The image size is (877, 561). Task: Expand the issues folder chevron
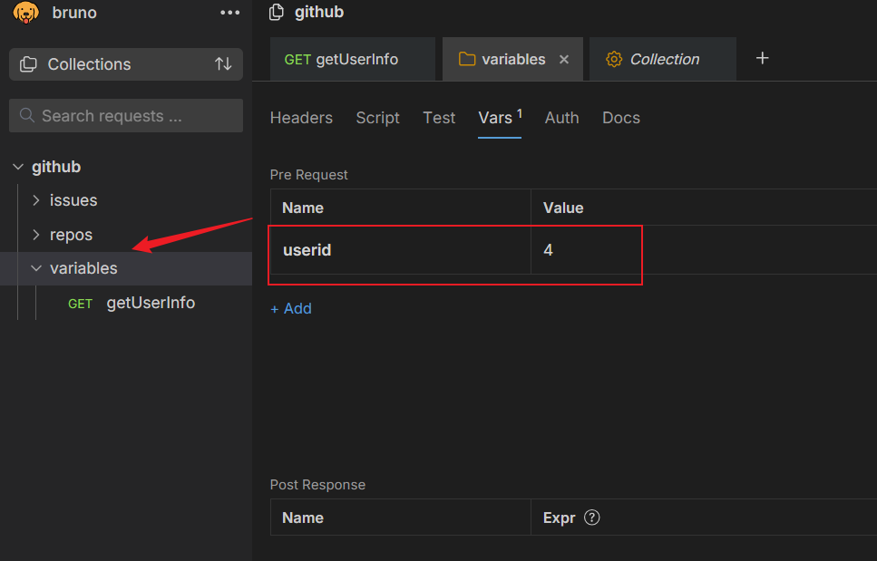36,200
